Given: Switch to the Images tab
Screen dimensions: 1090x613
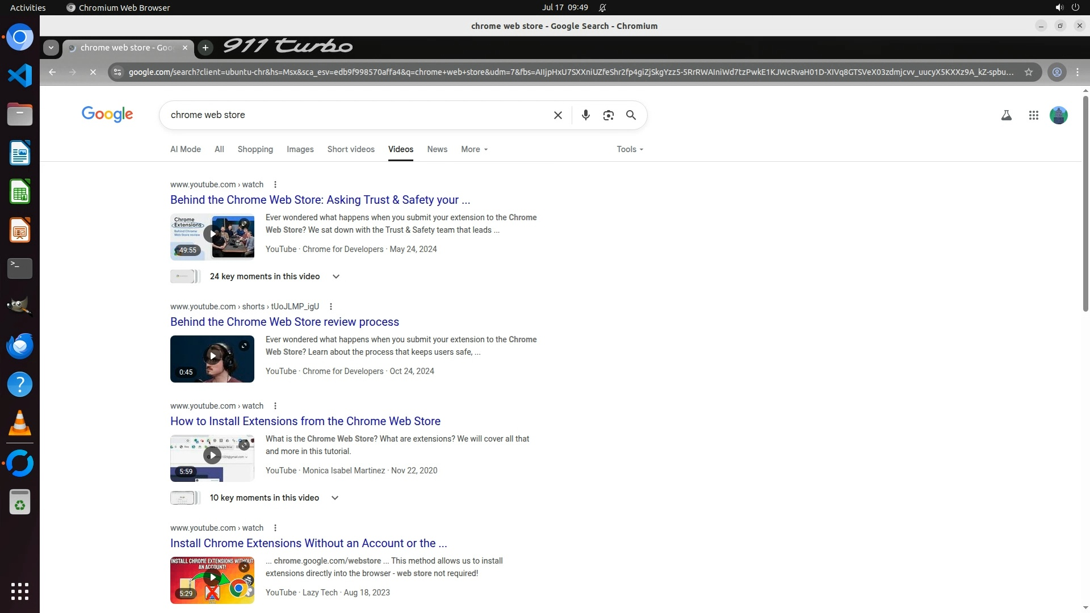Looking at the screenshot, I should coord(300,149).
